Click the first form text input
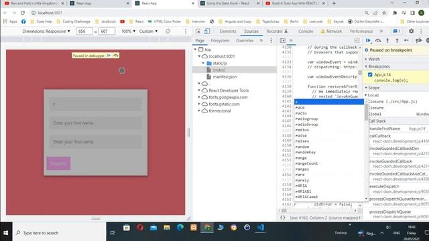 (95, 104)
